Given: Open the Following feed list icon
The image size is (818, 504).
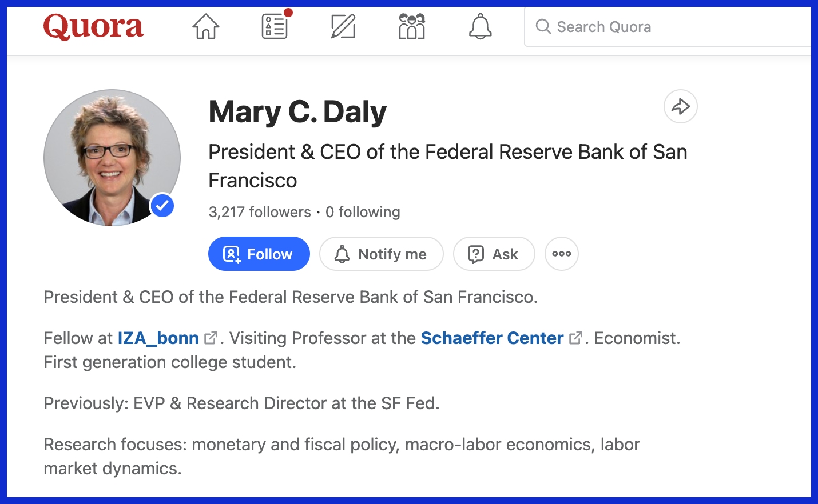Looking at the screenshot, I should 275,26.
